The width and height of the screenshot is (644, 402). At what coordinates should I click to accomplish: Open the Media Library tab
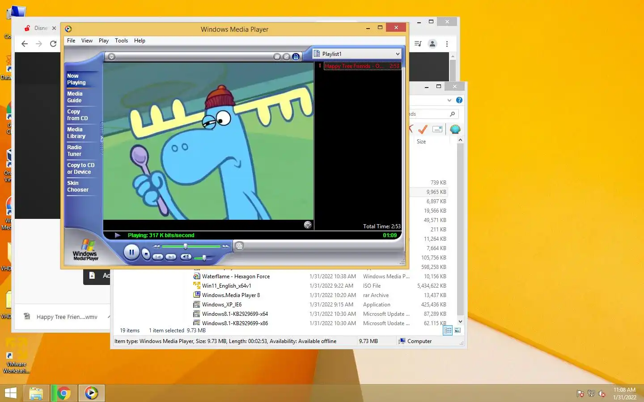(x=82, y=133)
